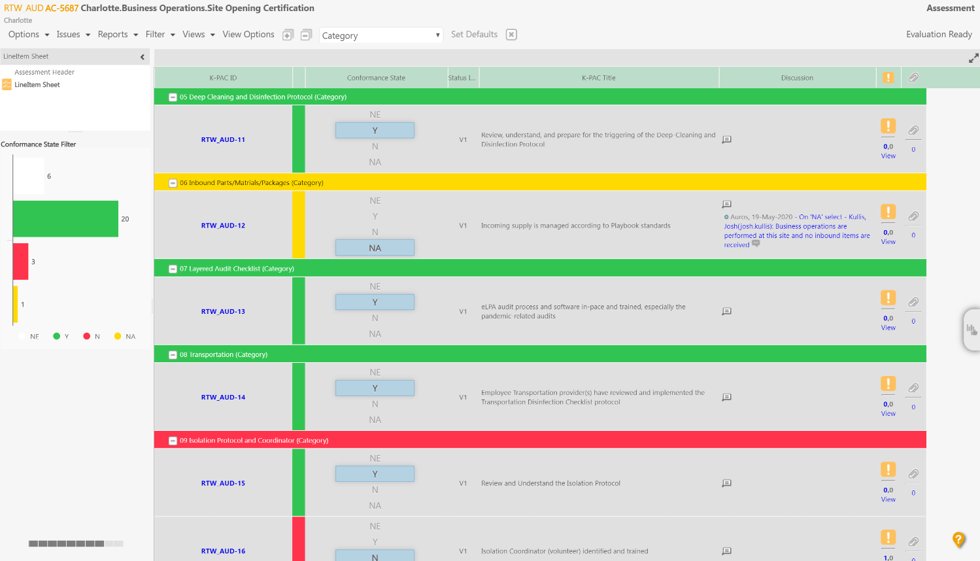Image resolution: width=980 pixels, height=561 pixels.
Task: Toggle the NE legend entry in chart
Action: (29, 337)
